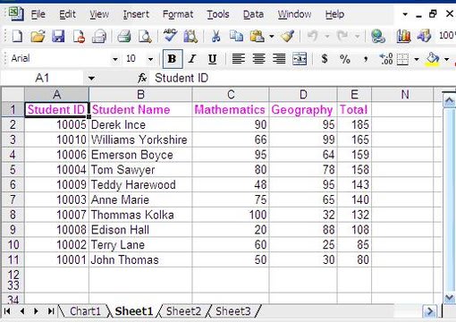Open the Undo history dropdown arrow
This screenshot has width=456, height=322.
(x=327, y=37)
